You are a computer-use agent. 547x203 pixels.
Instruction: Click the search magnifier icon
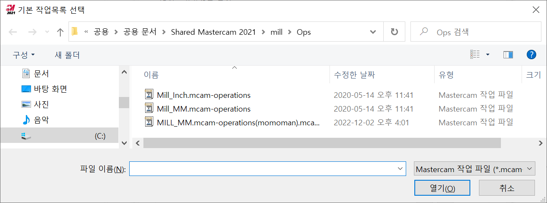425,32
